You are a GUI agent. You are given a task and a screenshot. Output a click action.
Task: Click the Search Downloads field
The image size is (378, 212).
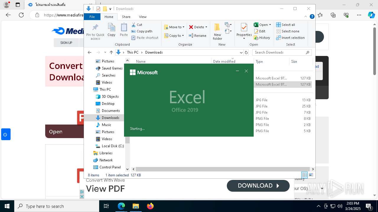click(282, 52)
